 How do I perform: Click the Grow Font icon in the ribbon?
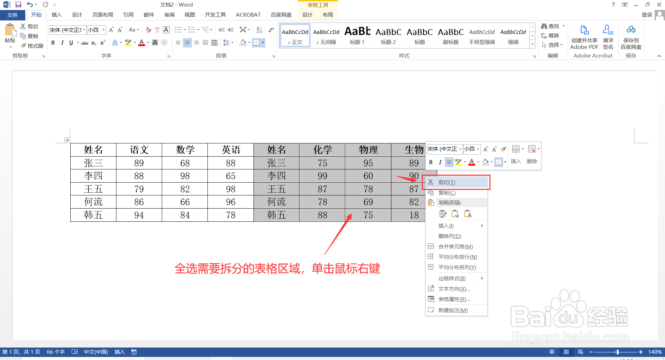(x=111, y=30)
